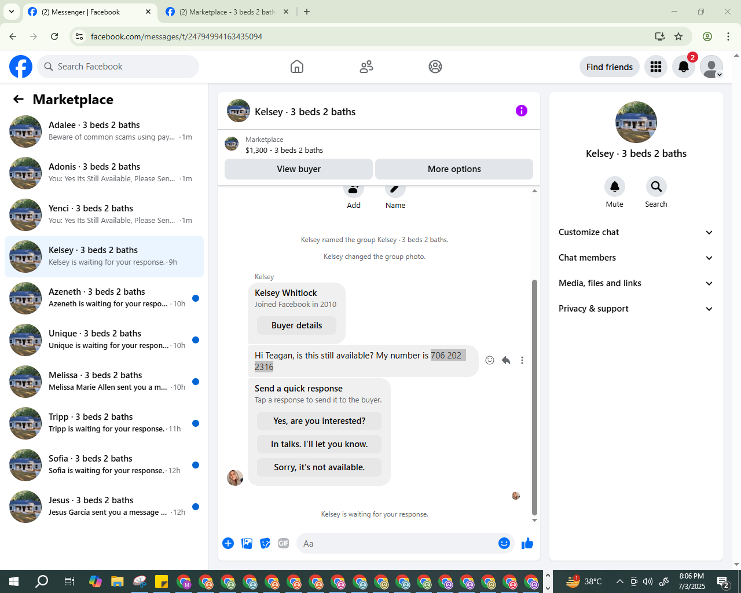Screen dimensions: 741x593
Task: Open the Groups icon in top navigation
Action: pyautogui.click(x=435, y=67)
